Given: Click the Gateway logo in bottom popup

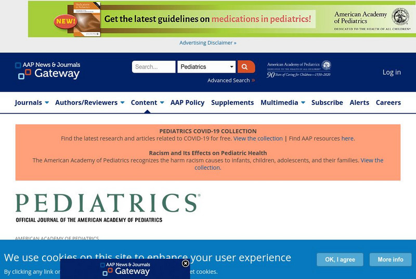Looking at the screenshot, I should click(x=126, y=269).
